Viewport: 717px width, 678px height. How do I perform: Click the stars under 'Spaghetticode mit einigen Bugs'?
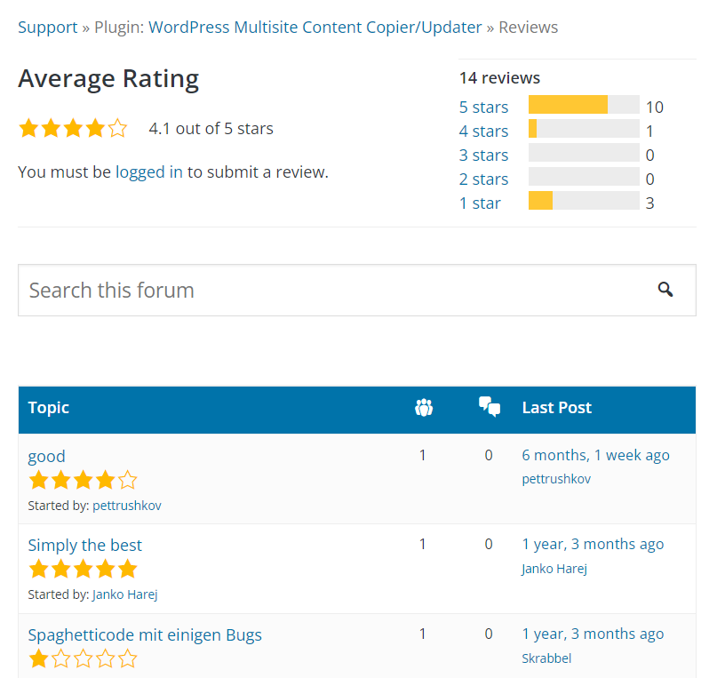coord(83,658)
